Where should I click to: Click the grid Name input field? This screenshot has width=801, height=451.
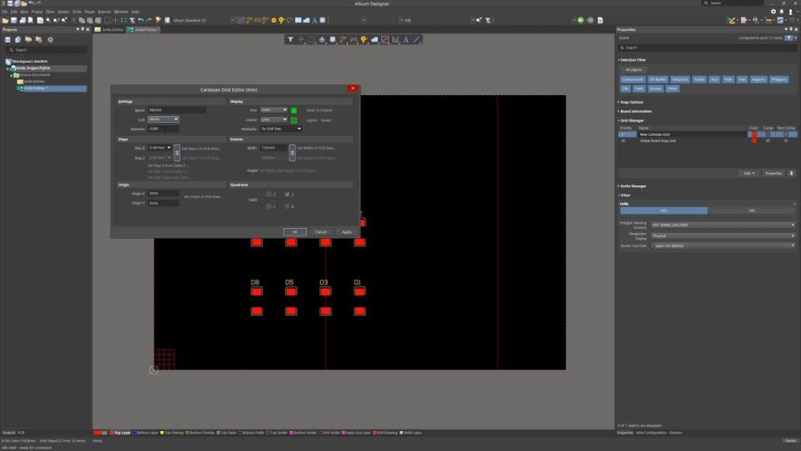click(x=177, y=110)
